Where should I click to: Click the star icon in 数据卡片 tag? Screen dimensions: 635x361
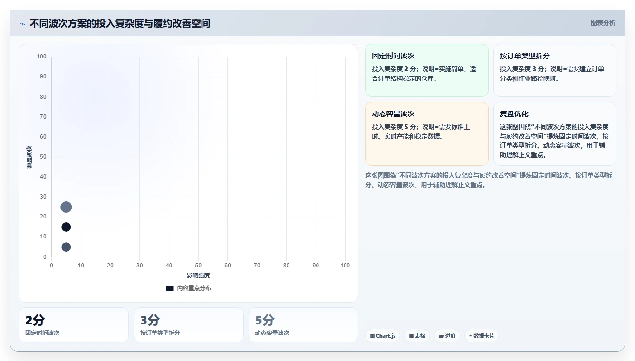tap(471, 336)
